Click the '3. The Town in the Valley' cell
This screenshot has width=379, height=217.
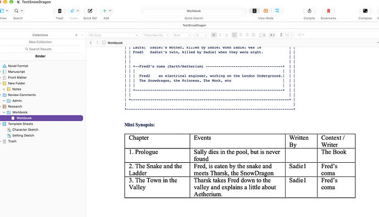[157, 187]
